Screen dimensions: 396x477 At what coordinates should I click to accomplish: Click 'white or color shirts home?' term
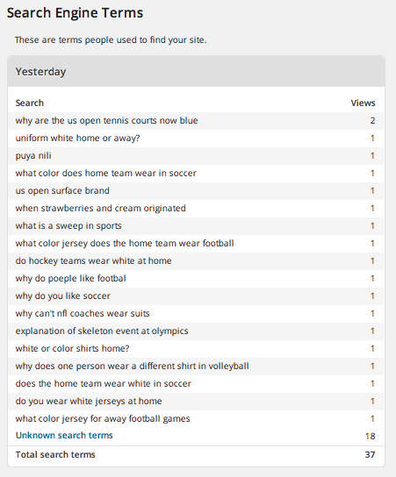pos(72,349)
